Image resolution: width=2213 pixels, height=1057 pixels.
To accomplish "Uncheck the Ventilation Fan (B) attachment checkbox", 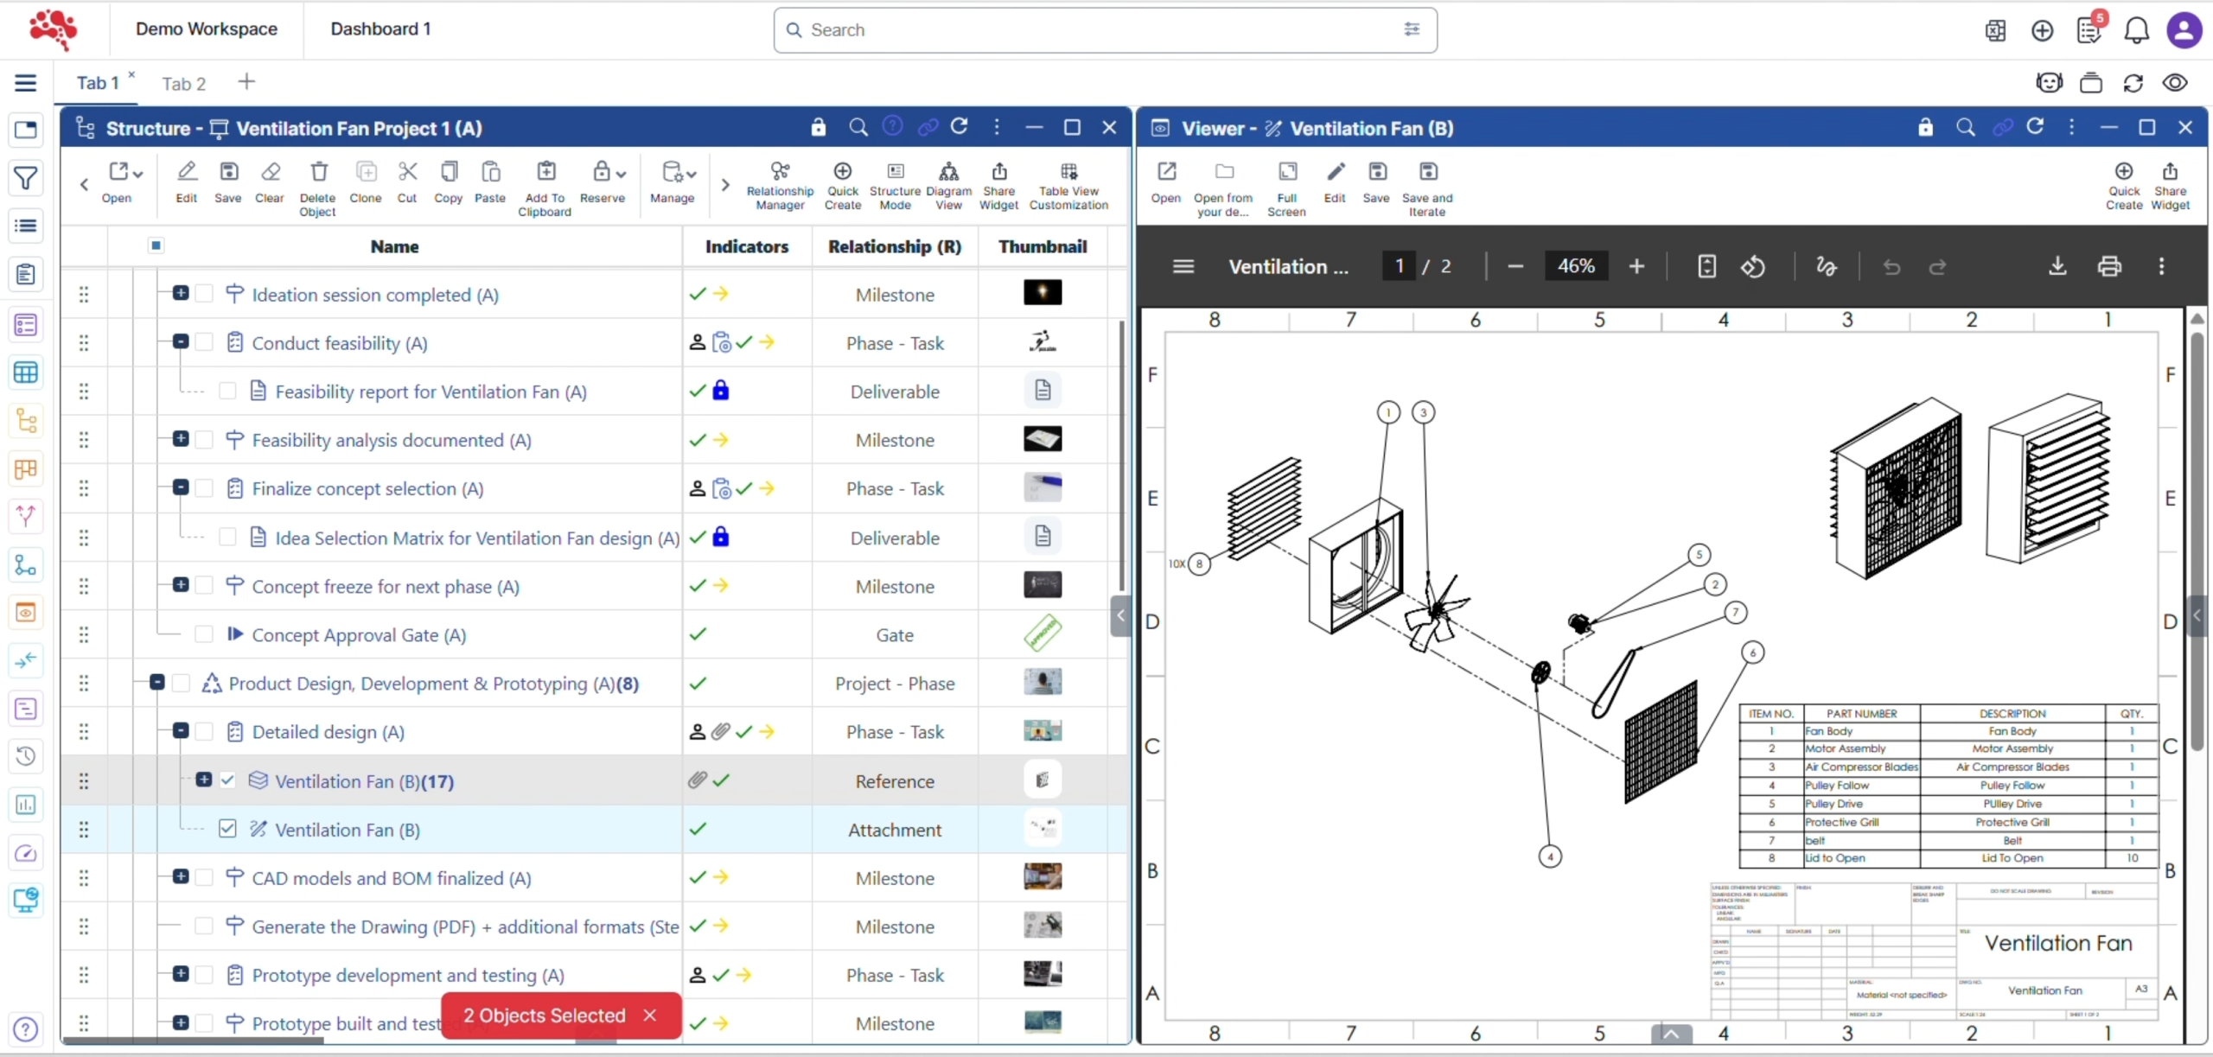I will (227, 829).
